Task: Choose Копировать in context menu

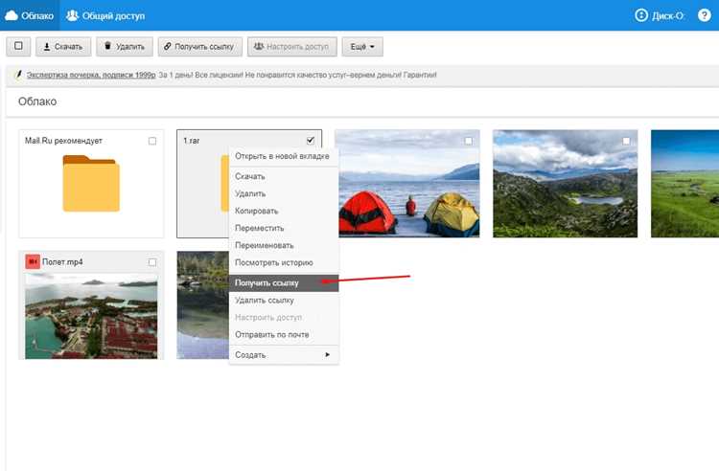Action: click(x=284, y=211)
